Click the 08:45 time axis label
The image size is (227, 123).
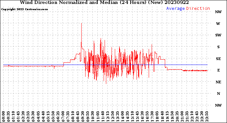click(78, 116)
